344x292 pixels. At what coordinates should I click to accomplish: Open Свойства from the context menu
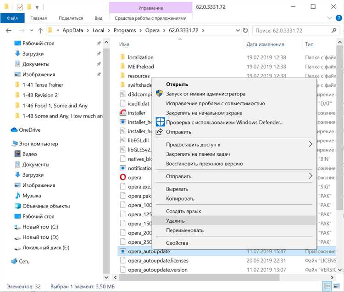(x=177, y=243)
